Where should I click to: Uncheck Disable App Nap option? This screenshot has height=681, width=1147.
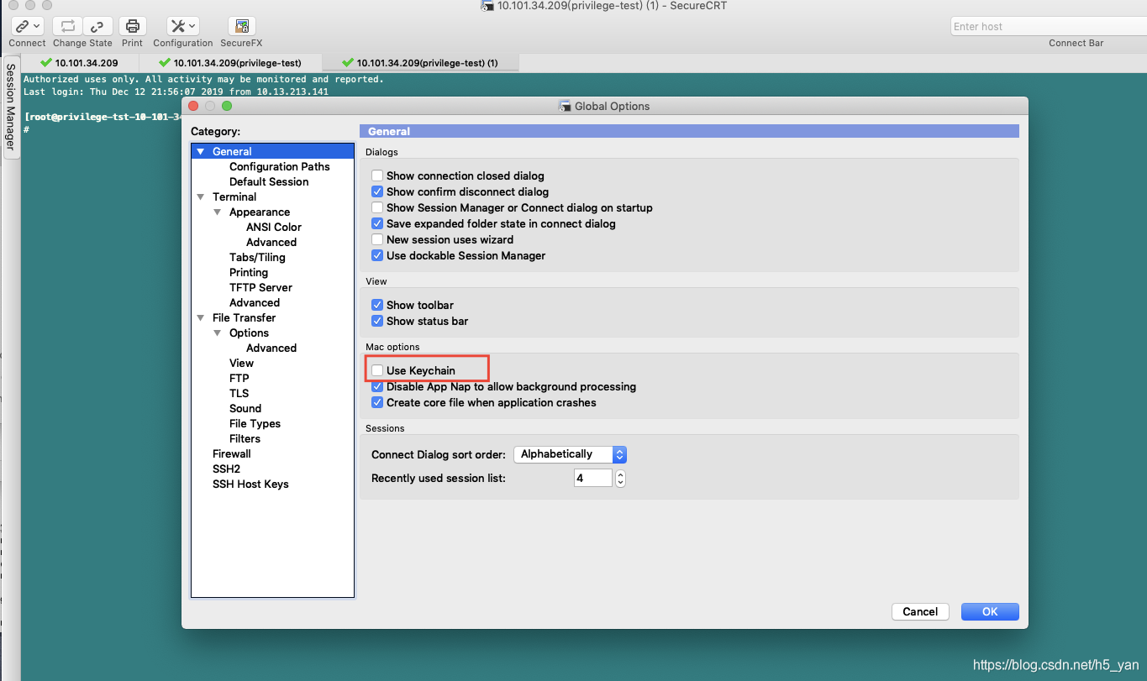point(377,386)
